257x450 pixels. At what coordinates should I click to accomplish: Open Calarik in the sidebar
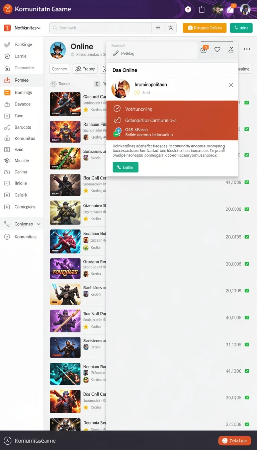coord(22,195)
